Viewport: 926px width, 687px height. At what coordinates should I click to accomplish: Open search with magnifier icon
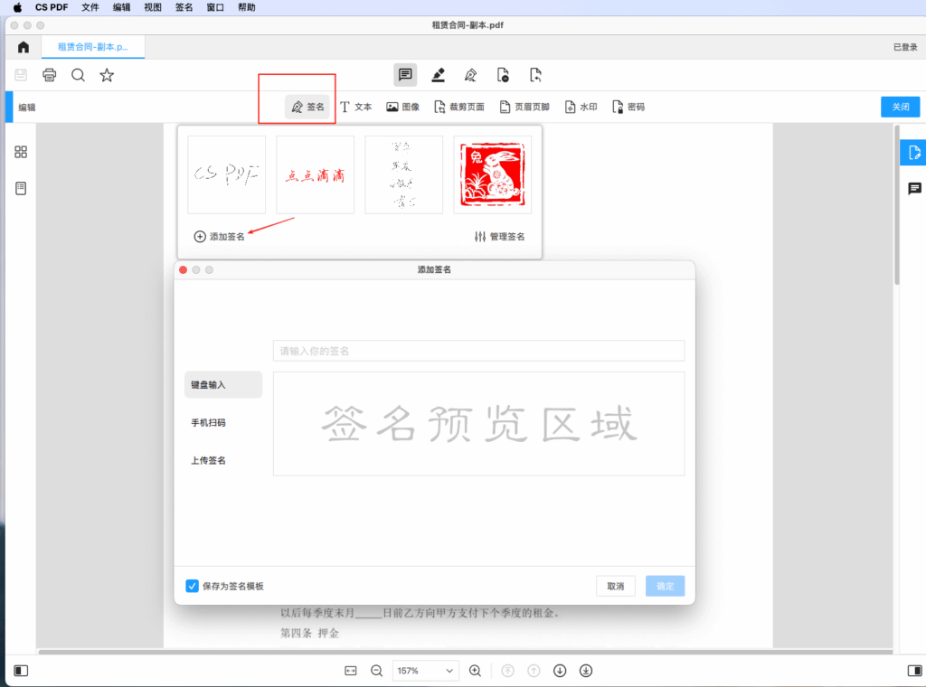pyautogui.click(x=78, y=75)
